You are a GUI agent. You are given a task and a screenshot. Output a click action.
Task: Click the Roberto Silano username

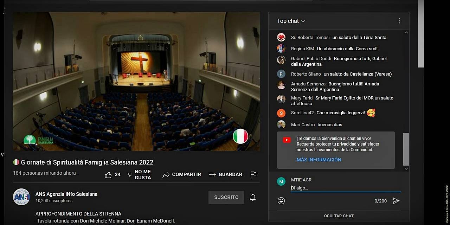pyautogui.click(x=306, y=74)
